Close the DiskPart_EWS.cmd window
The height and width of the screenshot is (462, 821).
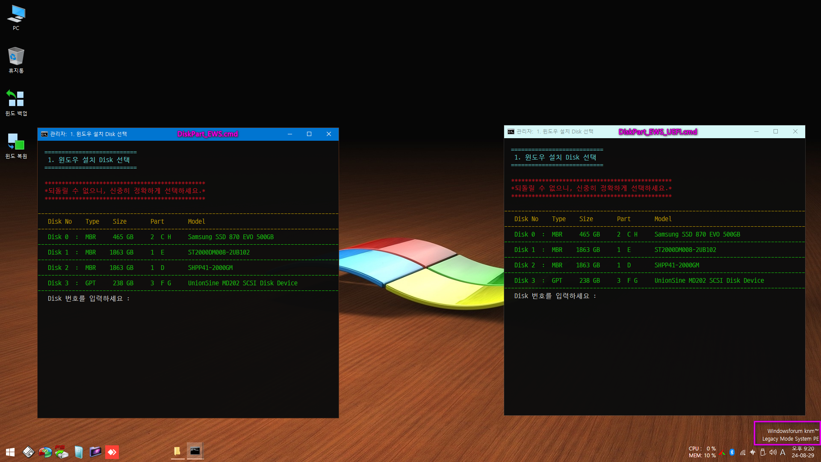click(x=329, y=134)
